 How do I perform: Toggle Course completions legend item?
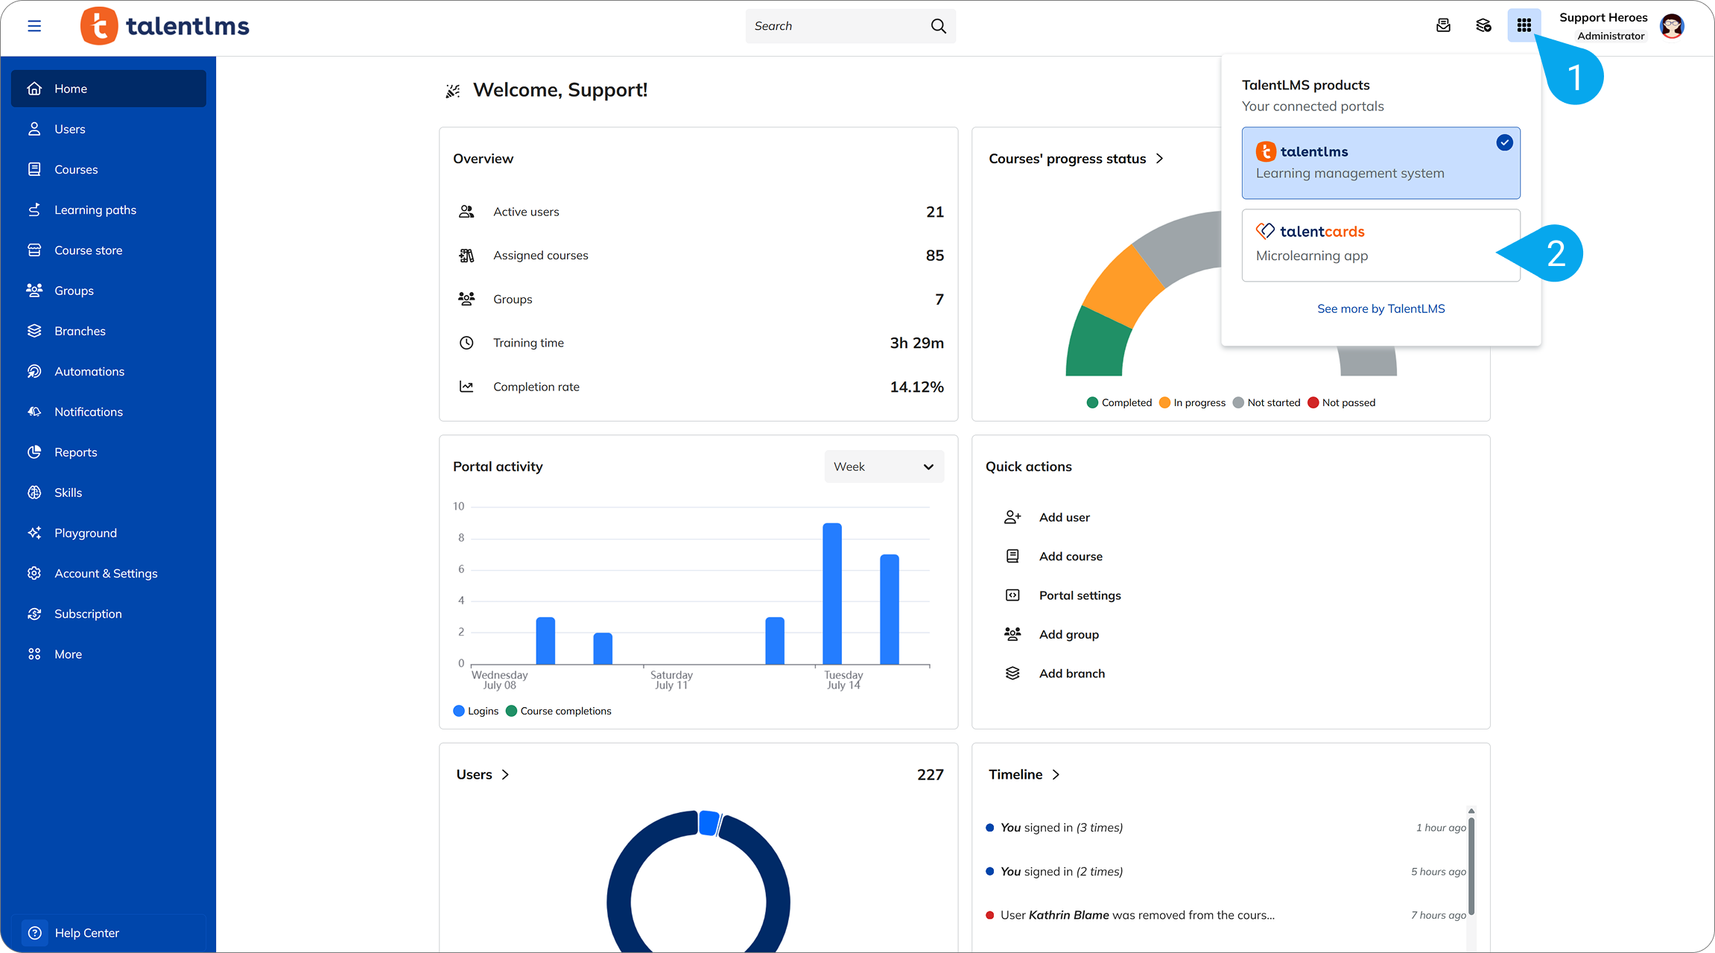pos(558,711)
